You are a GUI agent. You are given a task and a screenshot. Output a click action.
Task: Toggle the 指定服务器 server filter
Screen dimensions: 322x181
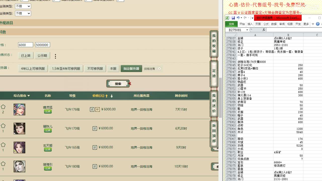point(131,68)
